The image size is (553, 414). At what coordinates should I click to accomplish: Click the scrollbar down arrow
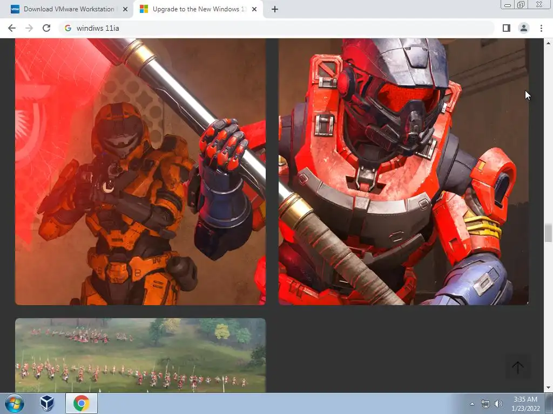click(x=548, y=388)
